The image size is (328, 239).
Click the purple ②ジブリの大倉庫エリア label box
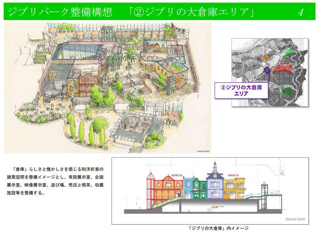(x=241, y=90)
